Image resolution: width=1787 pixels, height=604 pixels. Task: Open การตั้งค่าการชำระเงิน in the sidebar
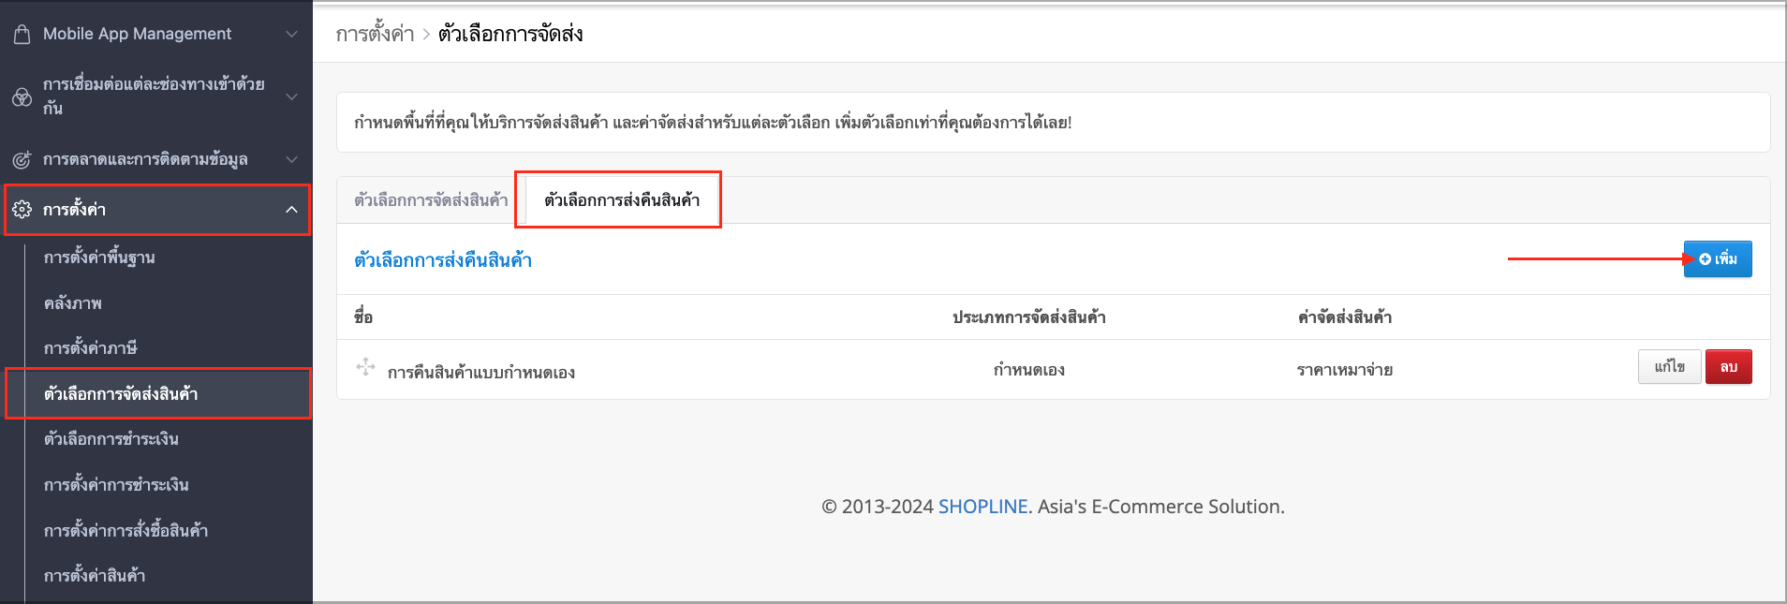click(x=116, y=485)
